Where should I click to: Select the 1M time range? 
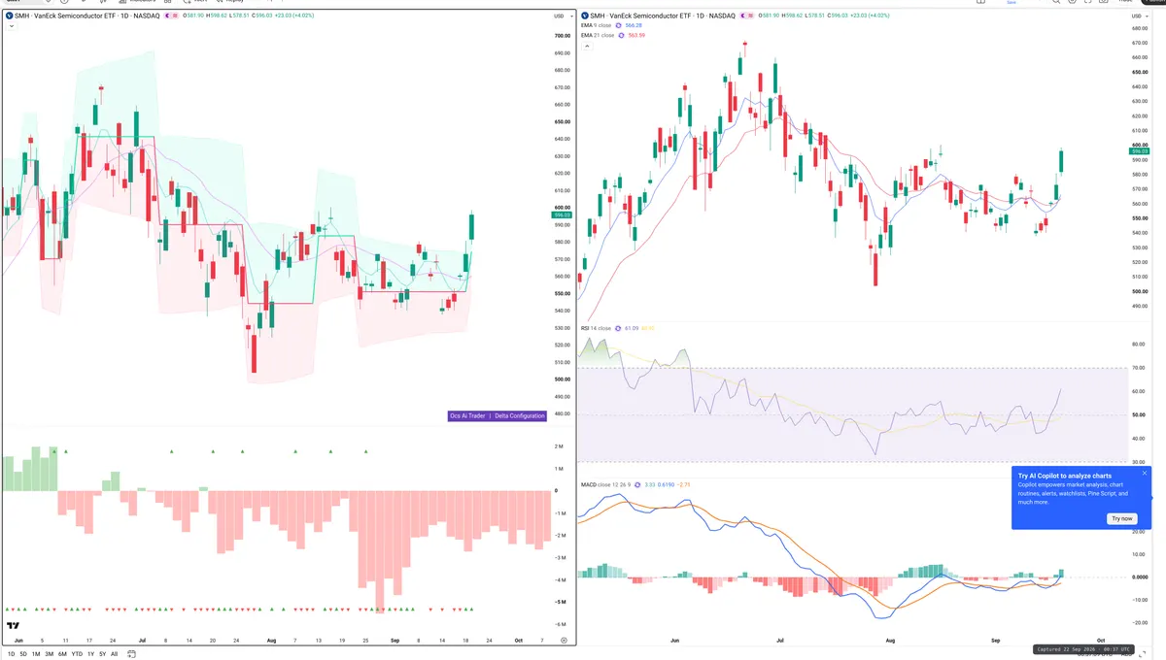36,653
